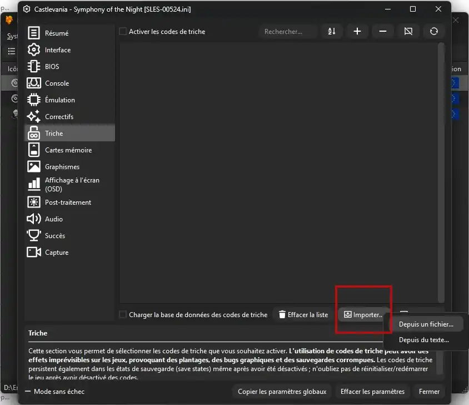Click 'Effacer la liste' button
This screenshot has width=469, height=405.
303,315
